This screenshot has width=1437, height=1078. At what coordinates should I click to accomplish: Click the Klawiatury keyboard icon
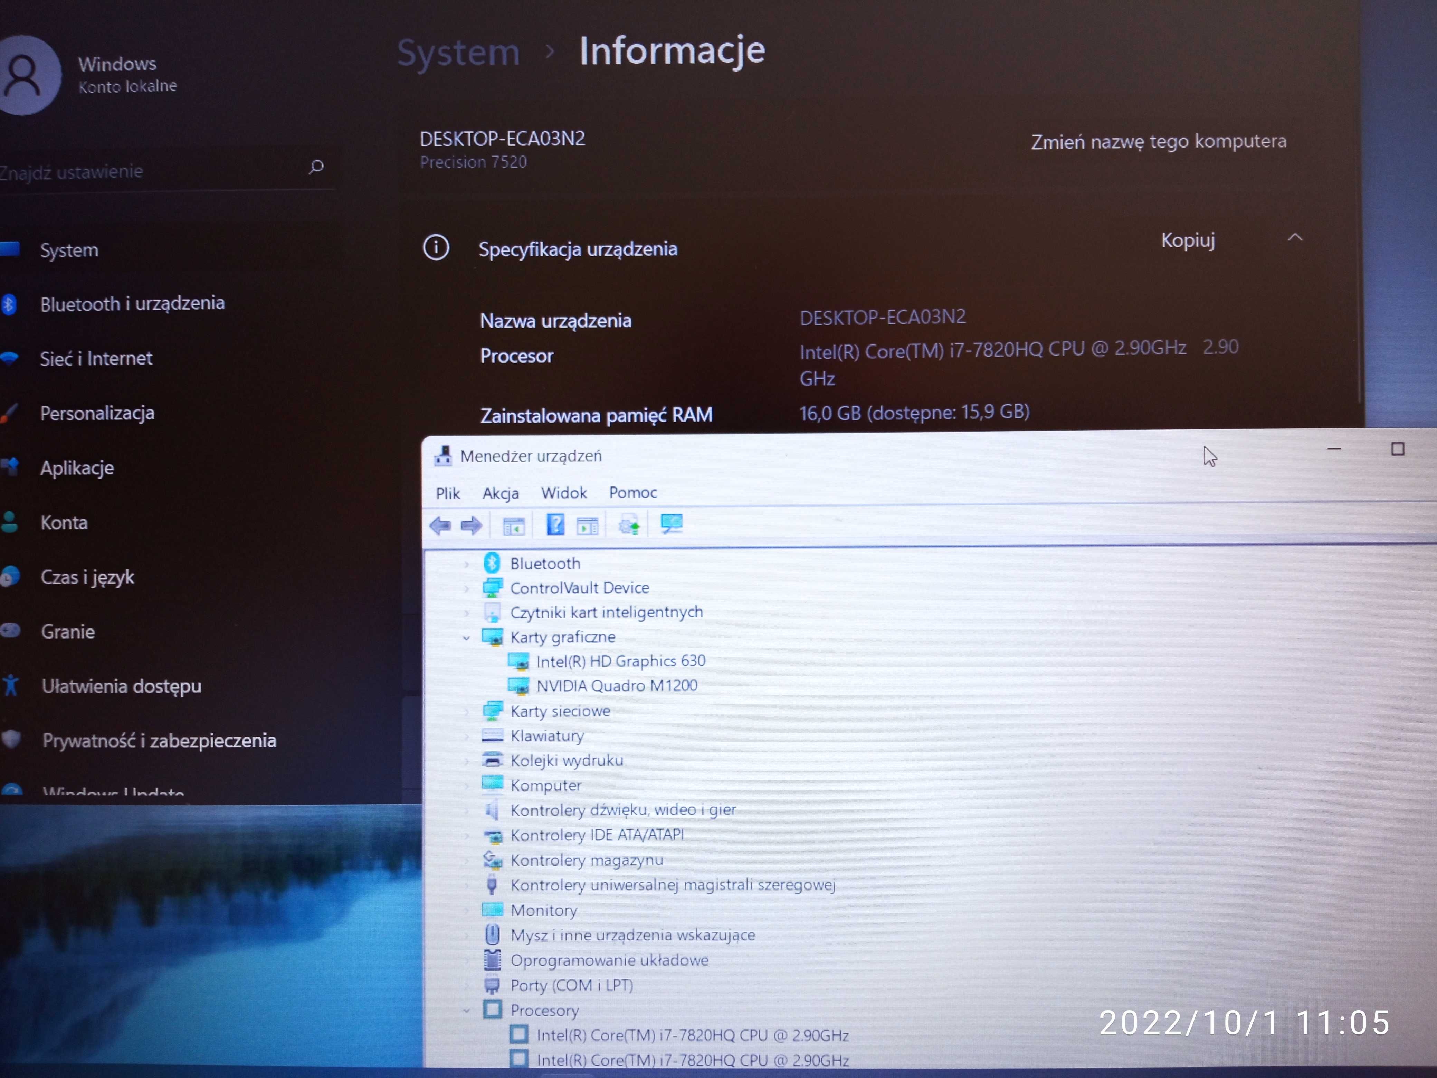point(493,736)
